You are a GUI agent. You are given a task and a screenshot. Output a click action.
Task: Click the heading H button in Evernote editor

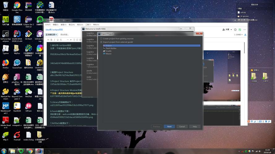point(48,40)
